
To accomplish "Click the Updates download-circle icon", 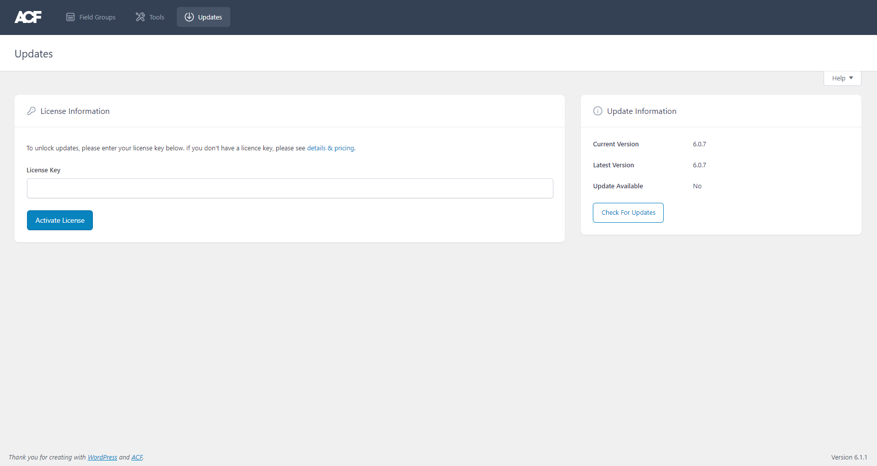I will (x=189, y=17).
